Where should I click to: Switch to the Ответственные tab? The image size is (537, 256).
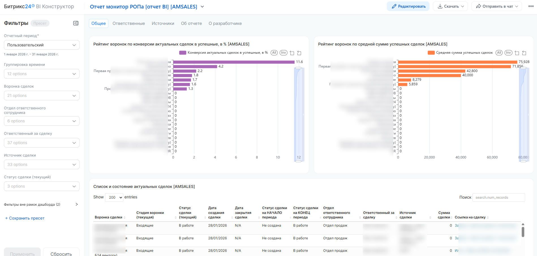pos(128,23)
